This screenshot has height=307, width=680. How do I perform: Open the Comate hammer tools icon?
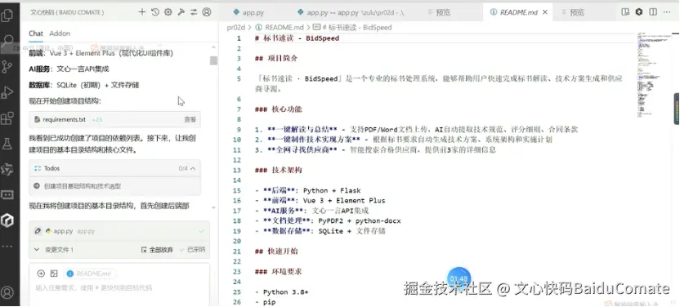tap(181, 12)
